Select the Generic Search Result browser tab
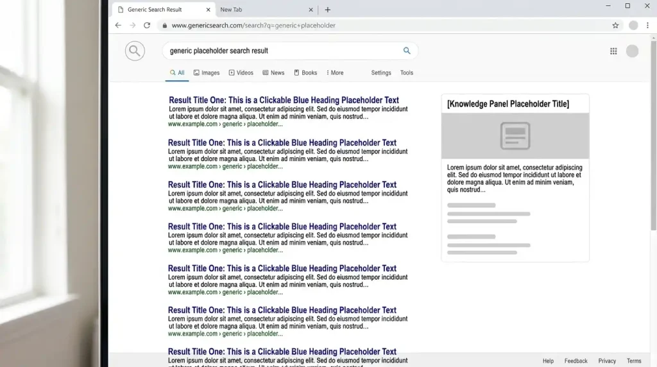The width and height of the screenshot is (657, 367). (164, 10)
